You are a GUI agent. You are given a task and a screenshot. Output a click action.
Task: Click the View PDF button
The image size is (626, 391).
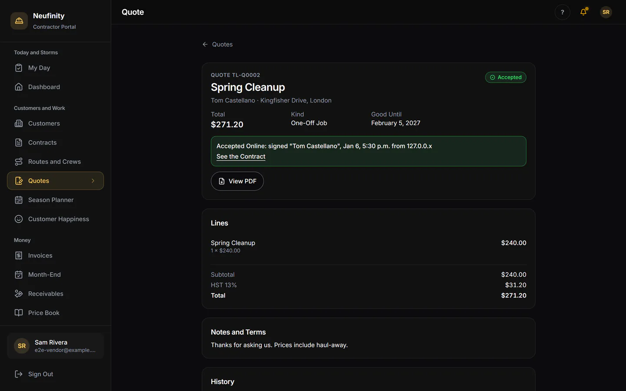coord(237,181)
